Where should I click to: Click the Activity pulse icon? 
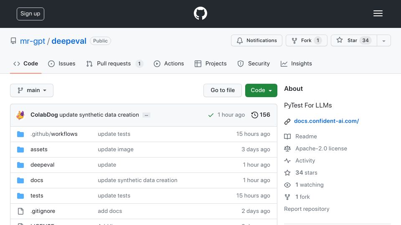[287, 161]
